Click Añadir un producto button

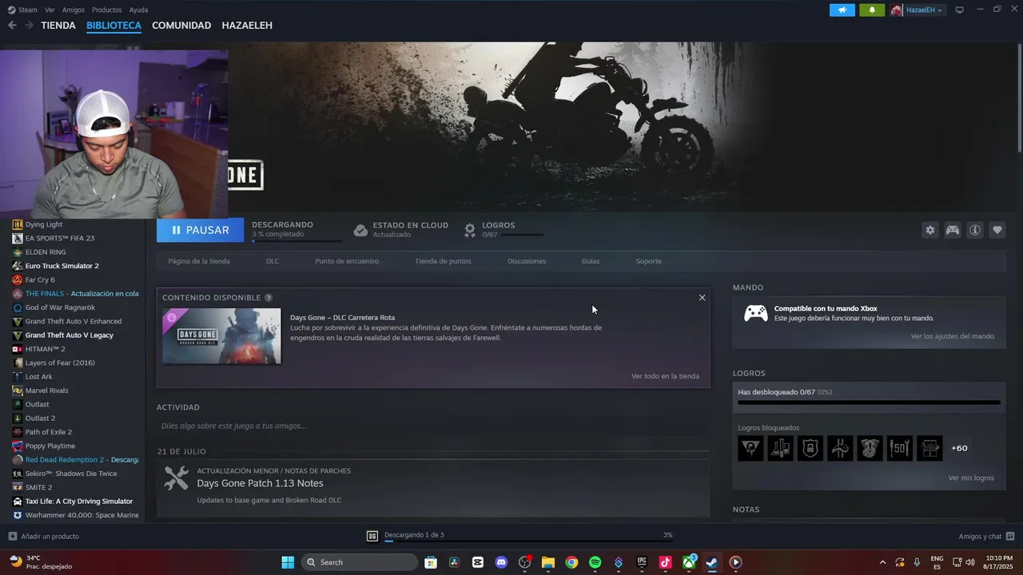point(43,536)
